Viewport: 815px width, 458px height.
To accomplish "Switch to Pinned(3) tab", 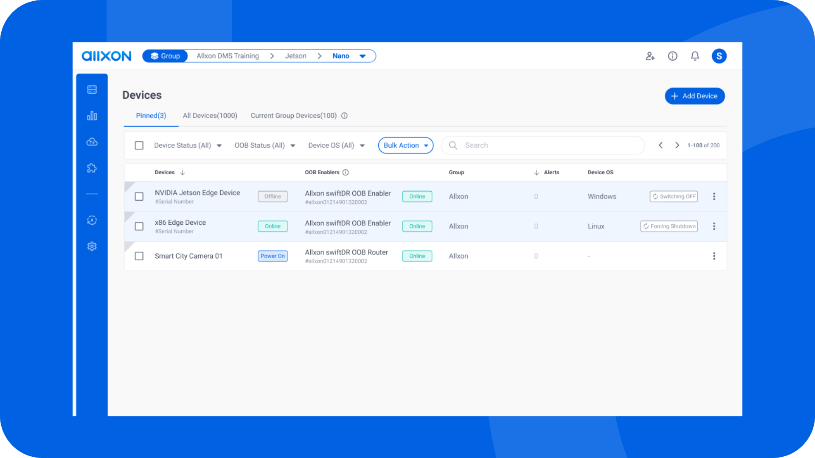I will point(151,116).
